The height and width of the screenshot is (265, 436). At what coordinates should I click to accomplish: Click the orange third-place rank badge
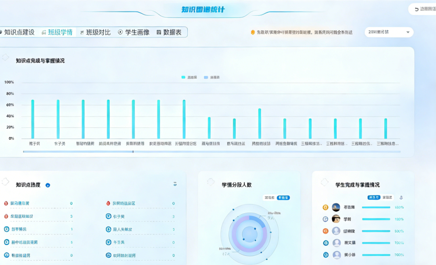pos(325,231)
